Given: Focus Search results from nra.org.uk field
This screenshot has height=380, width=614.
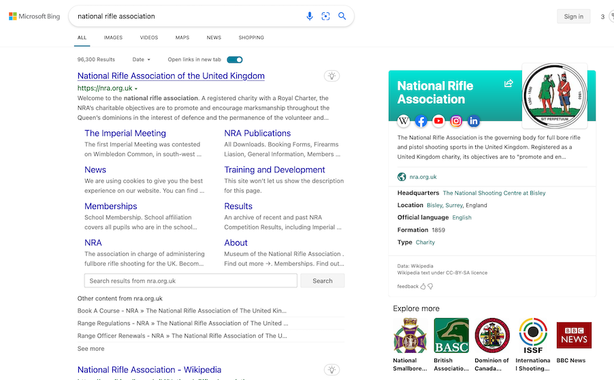Looking at the screenshot, I should (191, 281).
